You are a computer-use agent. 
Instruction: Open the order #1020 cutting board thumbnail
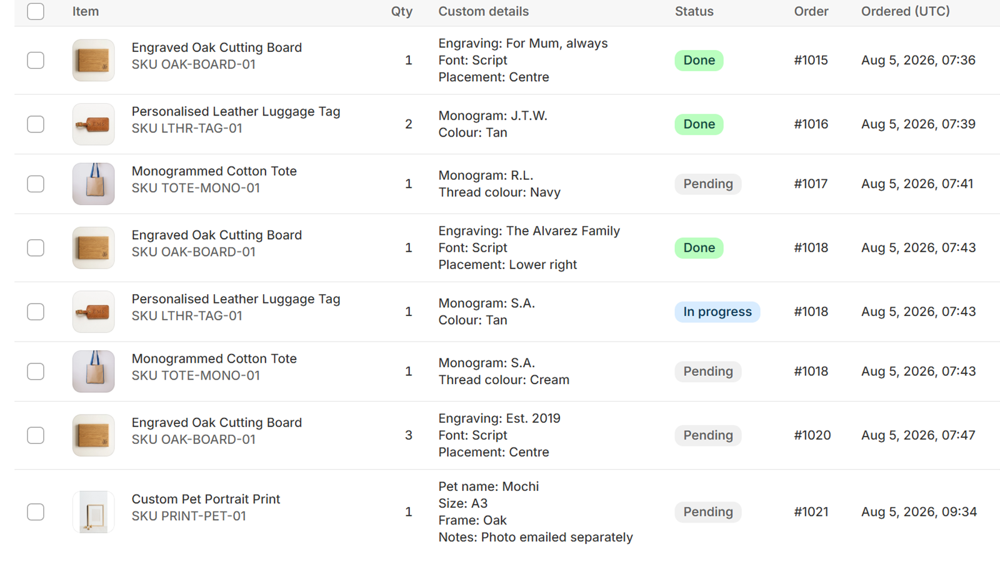(x=93, y=435)
